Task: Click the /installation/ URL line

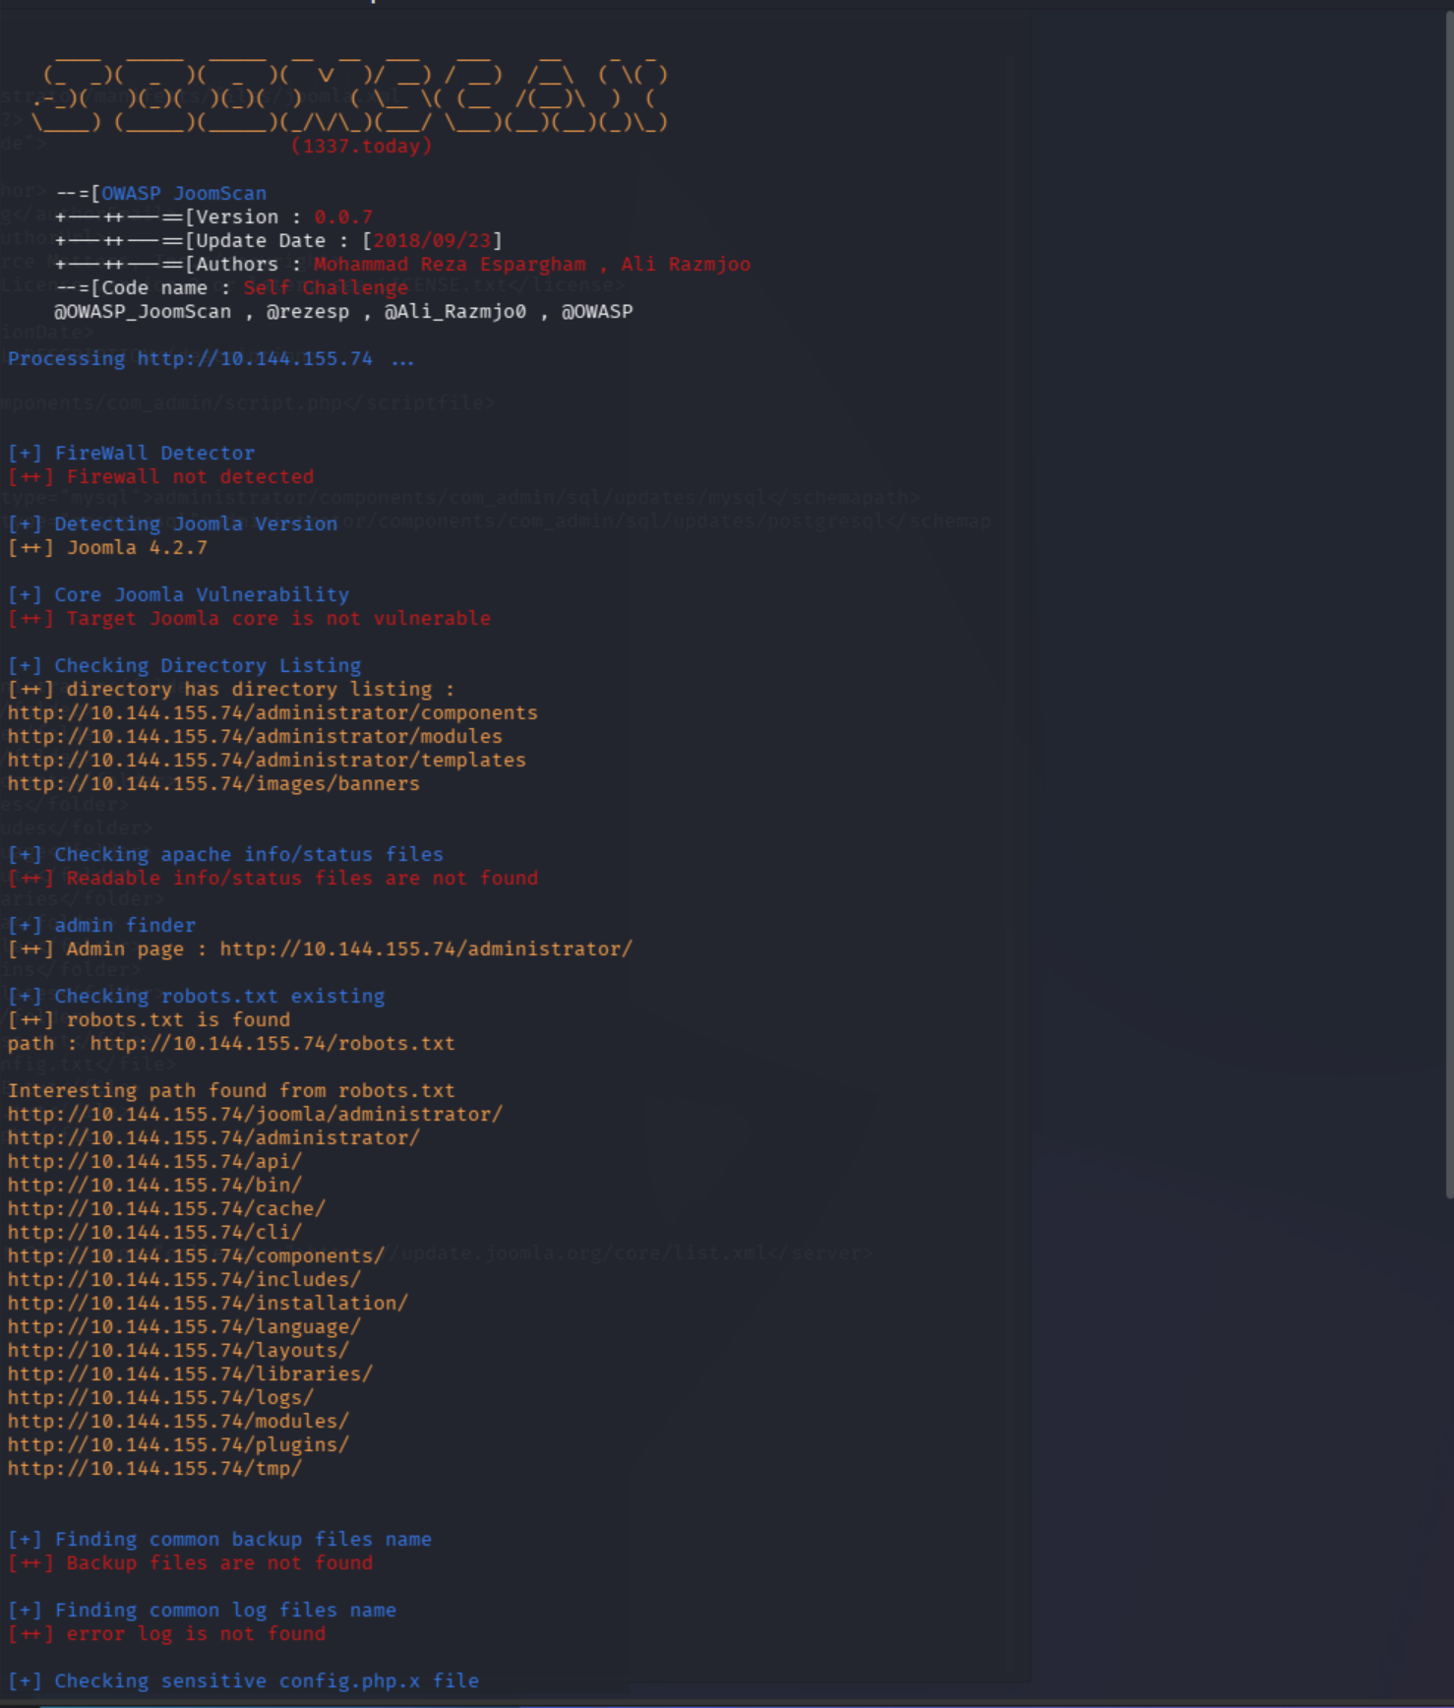Action: pyautogui.click(x=208, y=1303)
